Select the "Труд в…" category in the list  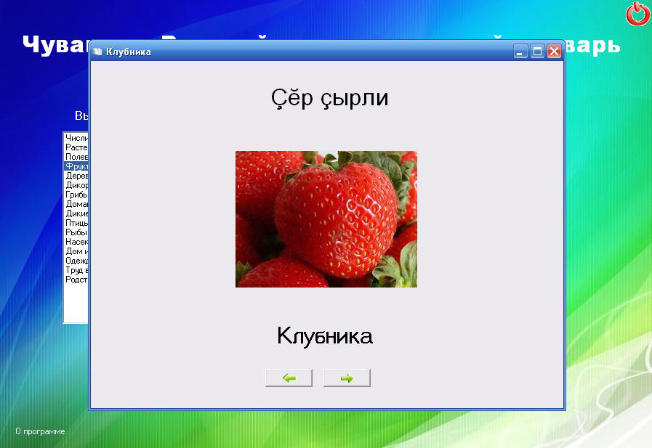pos(76,270)
